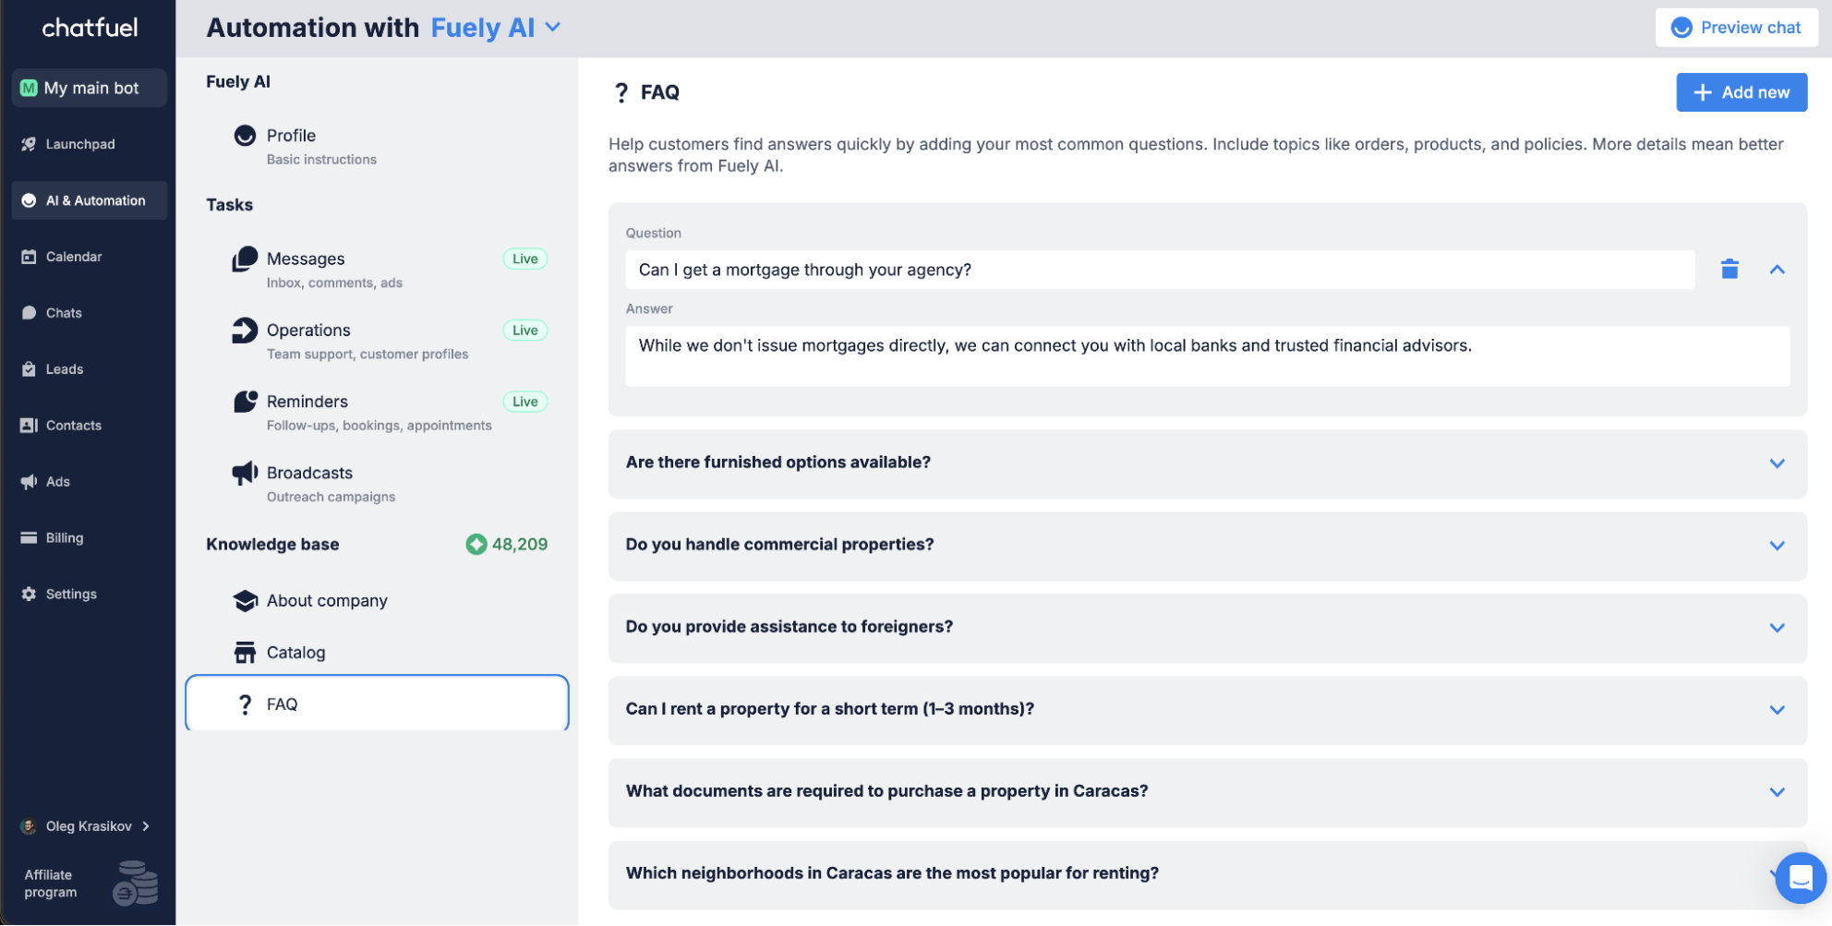Select the Contacts sidebar icon
Image resolution: width=1832 pixels, height=926 pixels.
30,425
